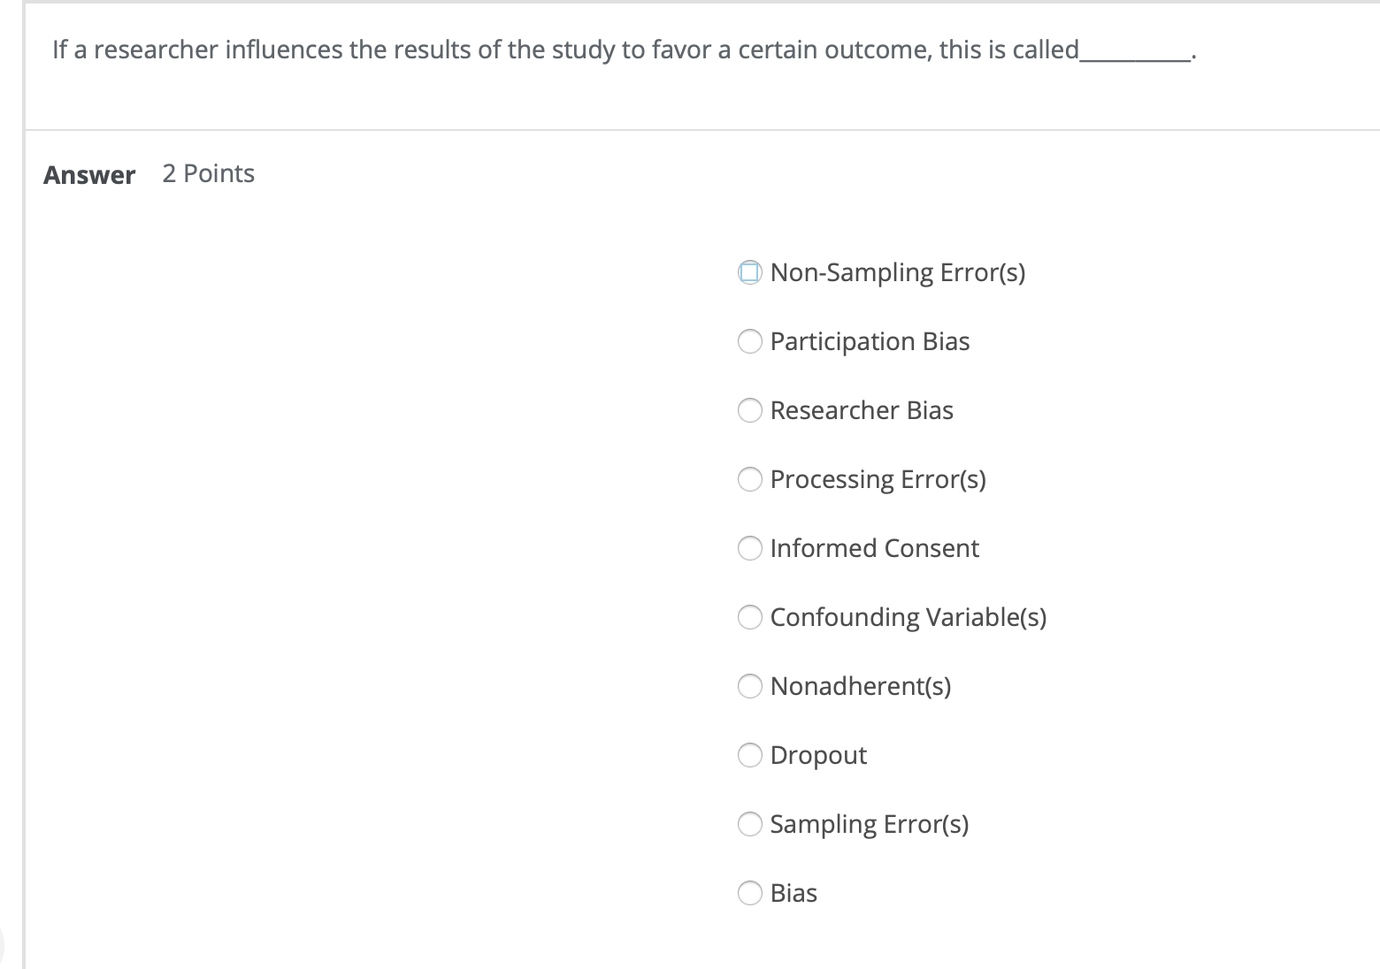This screenshot has width=1380, height=969.
Task: Select the Confounding Variable(s) radio button
Action: [749, 617]
